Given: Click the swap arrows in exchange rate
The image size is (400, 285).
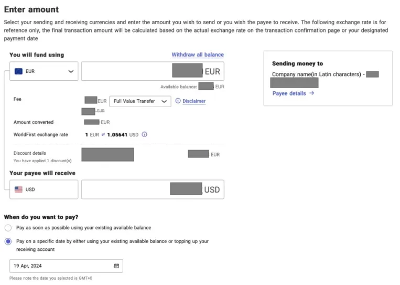Looking at the screenshot, I should (x=103, y=134).
